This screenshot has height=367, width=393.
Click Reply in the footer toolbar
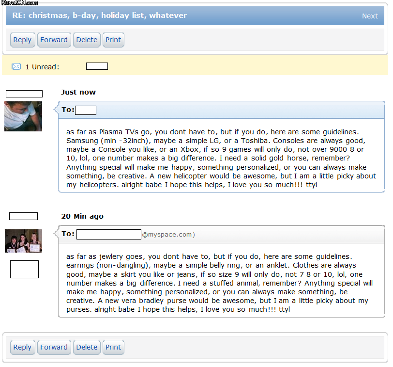click(x=22, y=347)
